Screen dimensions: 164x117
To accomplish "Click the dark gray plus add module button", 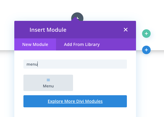I will 77,17.
